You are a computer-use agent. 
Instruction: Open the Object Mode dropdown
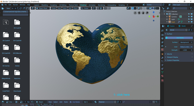tap(43, 8)
